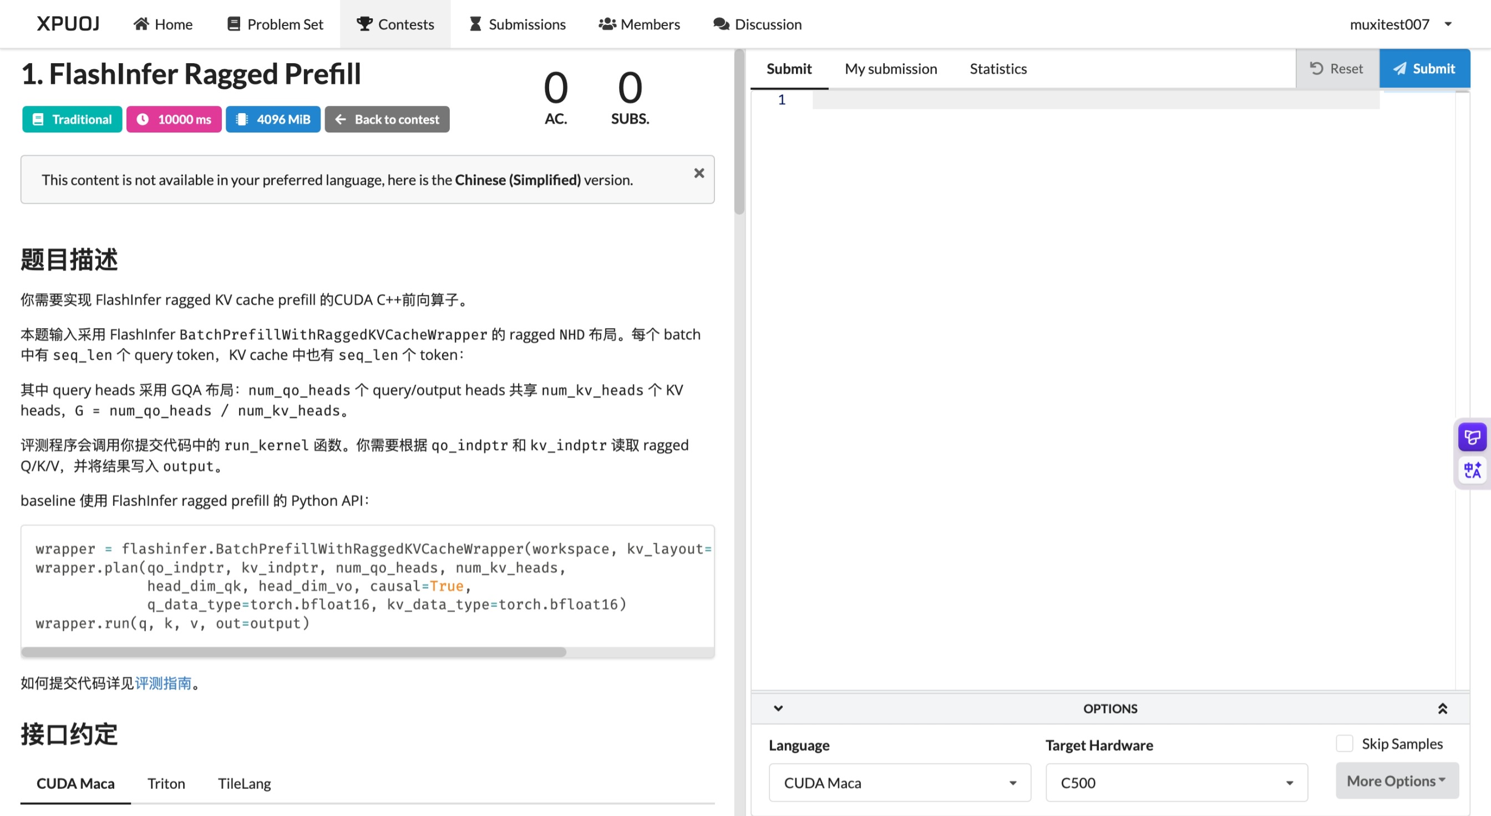The width and height of the screenshot is (1491, 816).
Task: Click the Chinese (Simplified) bold text
Action: [518, 180]
